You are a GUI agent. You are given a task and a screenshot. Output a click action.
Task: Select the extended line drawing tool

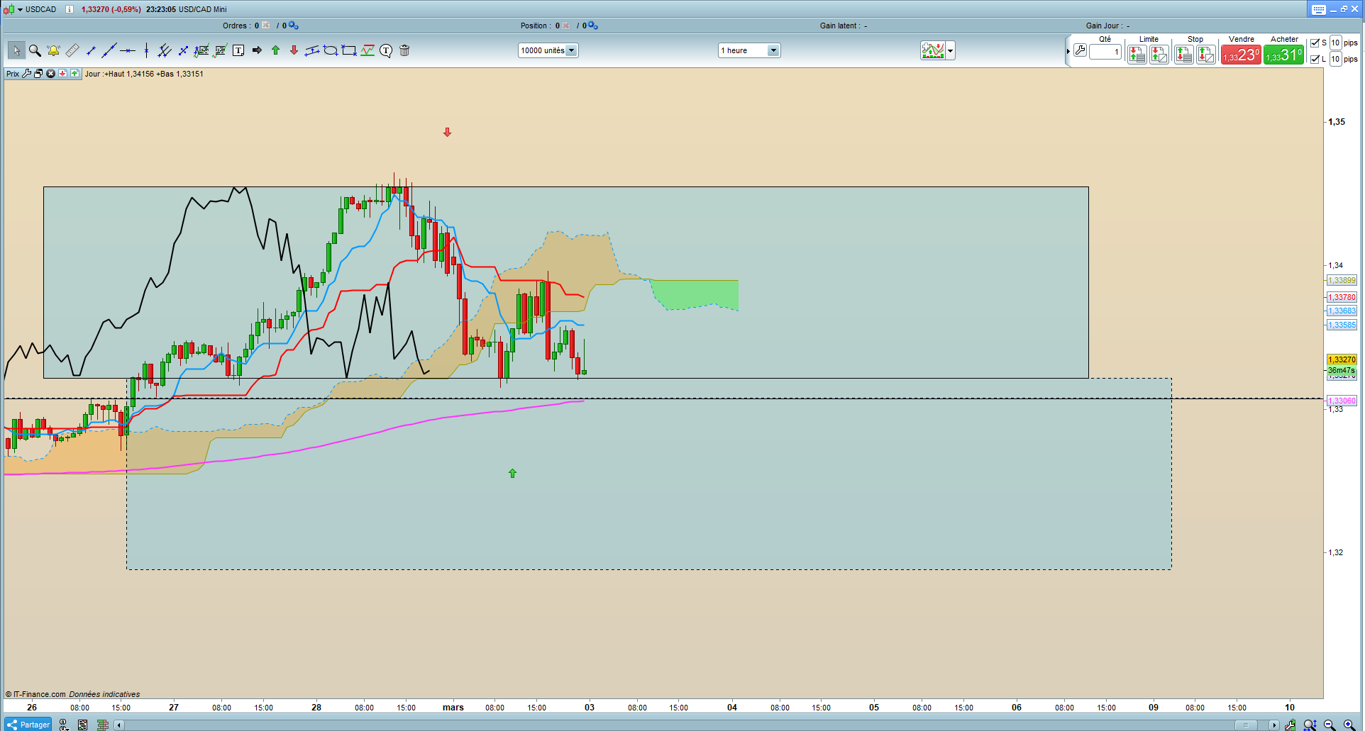(x=109, y=50)
